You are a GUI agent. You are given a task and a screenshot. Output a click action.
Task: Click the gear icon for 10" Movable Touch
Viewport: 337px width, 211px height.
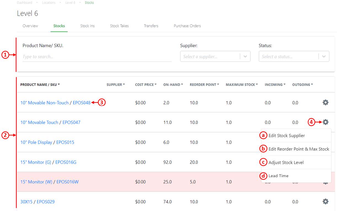(x=325, y=122)
